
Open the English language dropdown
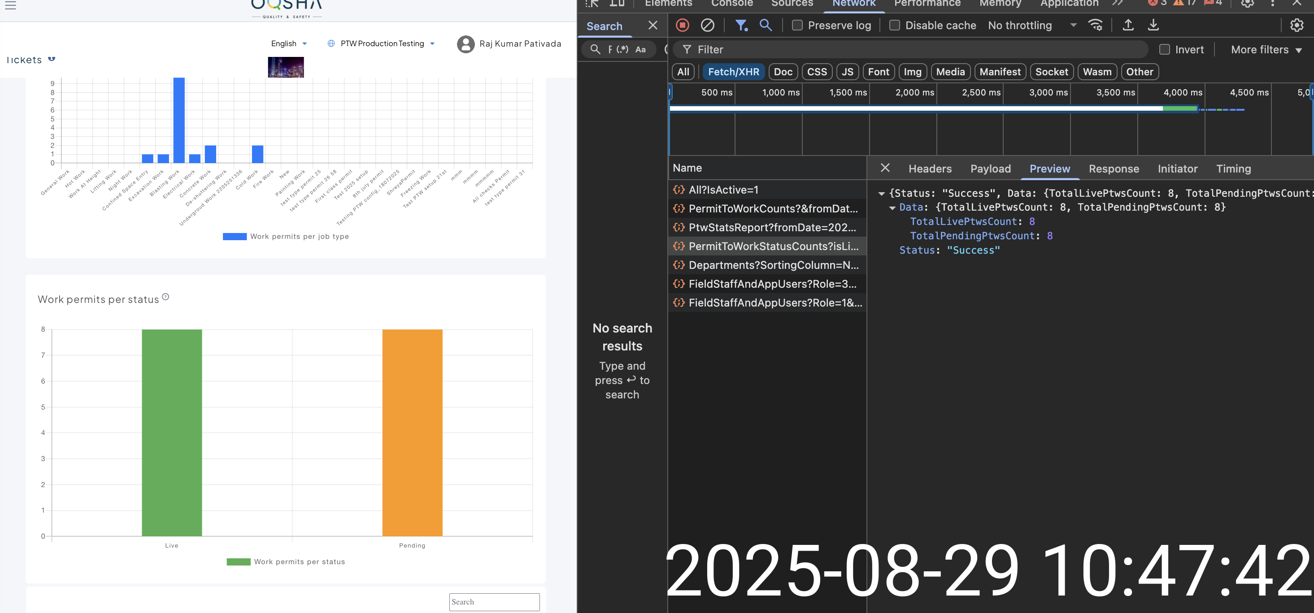289,44
